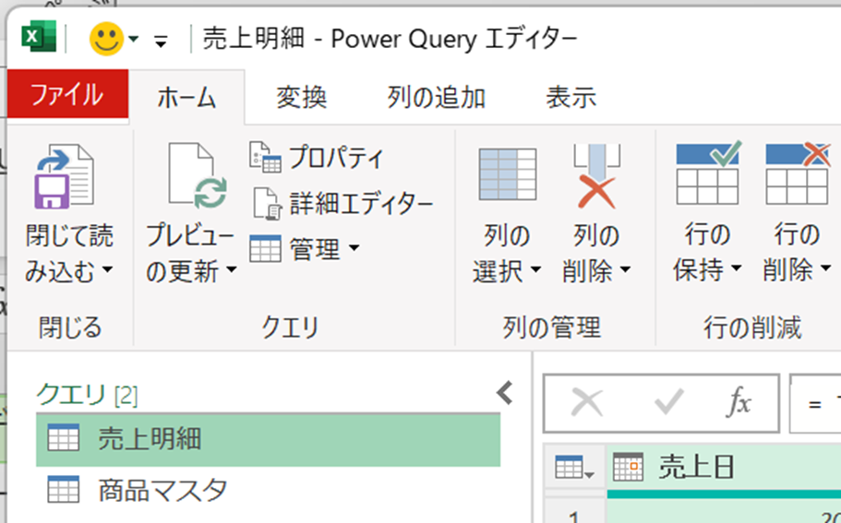This screenshot has width=841, height=523.
Task: Open query プロパティ button label
Action: (x=337, y=158)
